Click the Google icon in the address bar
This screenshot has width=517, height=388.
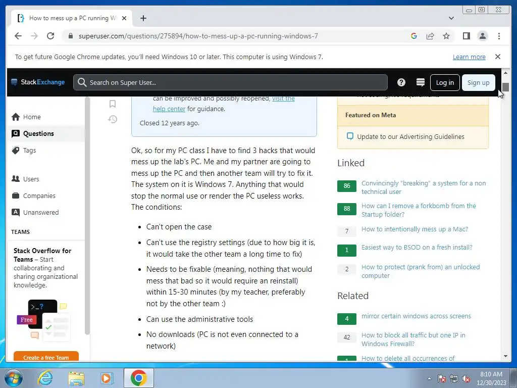(414, 36)
